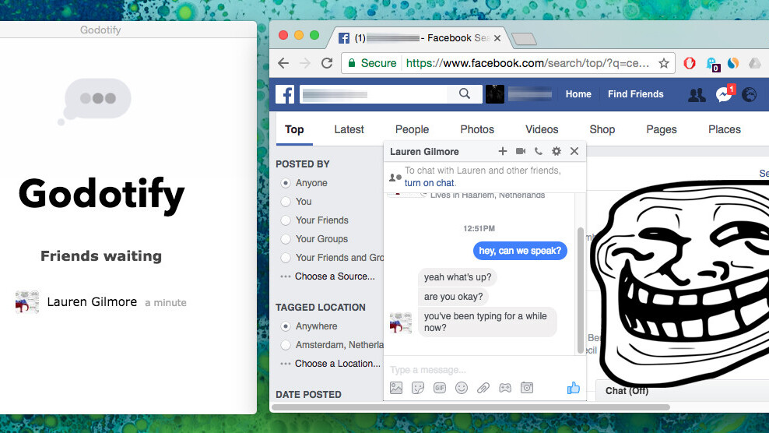Expand "Choose a Source..." option
The image size is (769, 433).
[x=334, y=276]
